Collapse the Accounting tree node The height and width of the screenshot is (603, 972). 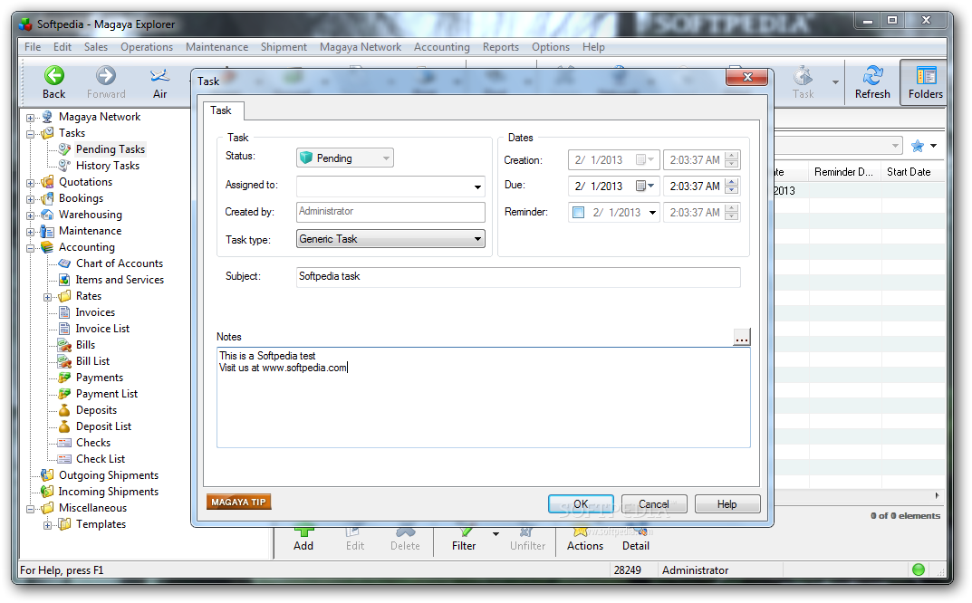coord(30,248)
